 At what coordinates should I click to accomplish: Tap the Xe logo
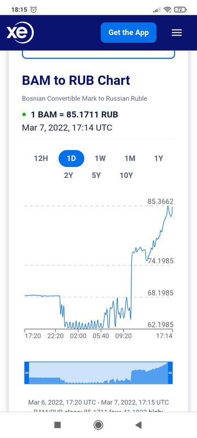[x=20, y=33]
